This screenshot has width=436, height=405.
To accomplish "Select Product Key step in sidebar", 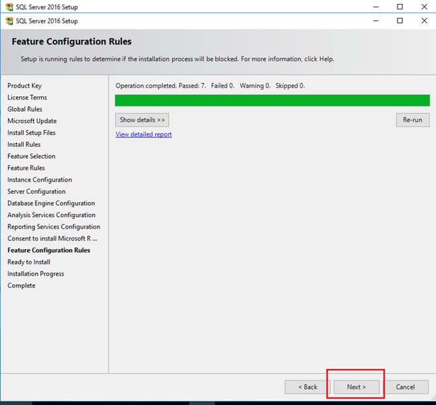I will click(24, 86).
